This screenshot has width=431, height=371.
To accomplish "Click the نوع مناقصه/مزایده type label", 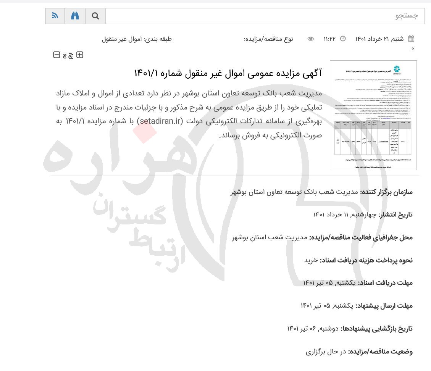I will click(268, 39).
